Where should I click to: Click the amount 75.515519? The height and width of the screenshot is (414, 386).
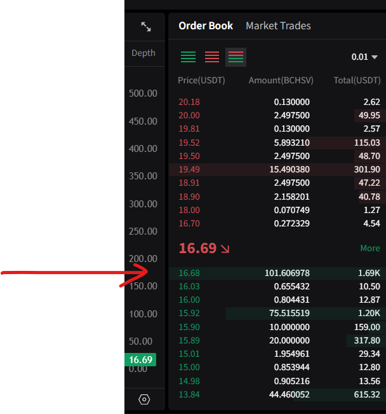[x=289, y=314]
